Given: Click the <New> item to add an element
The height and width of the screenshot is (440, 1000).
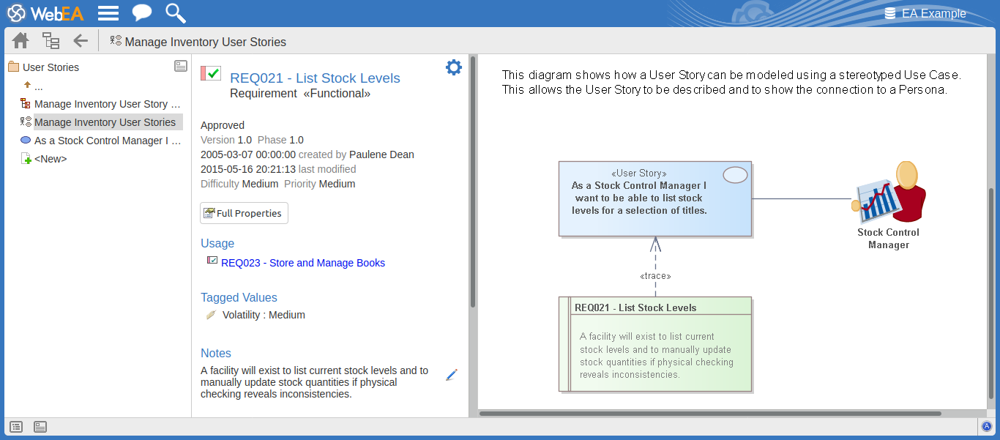Looking at the screenshot, I should [x=50, y=159].
